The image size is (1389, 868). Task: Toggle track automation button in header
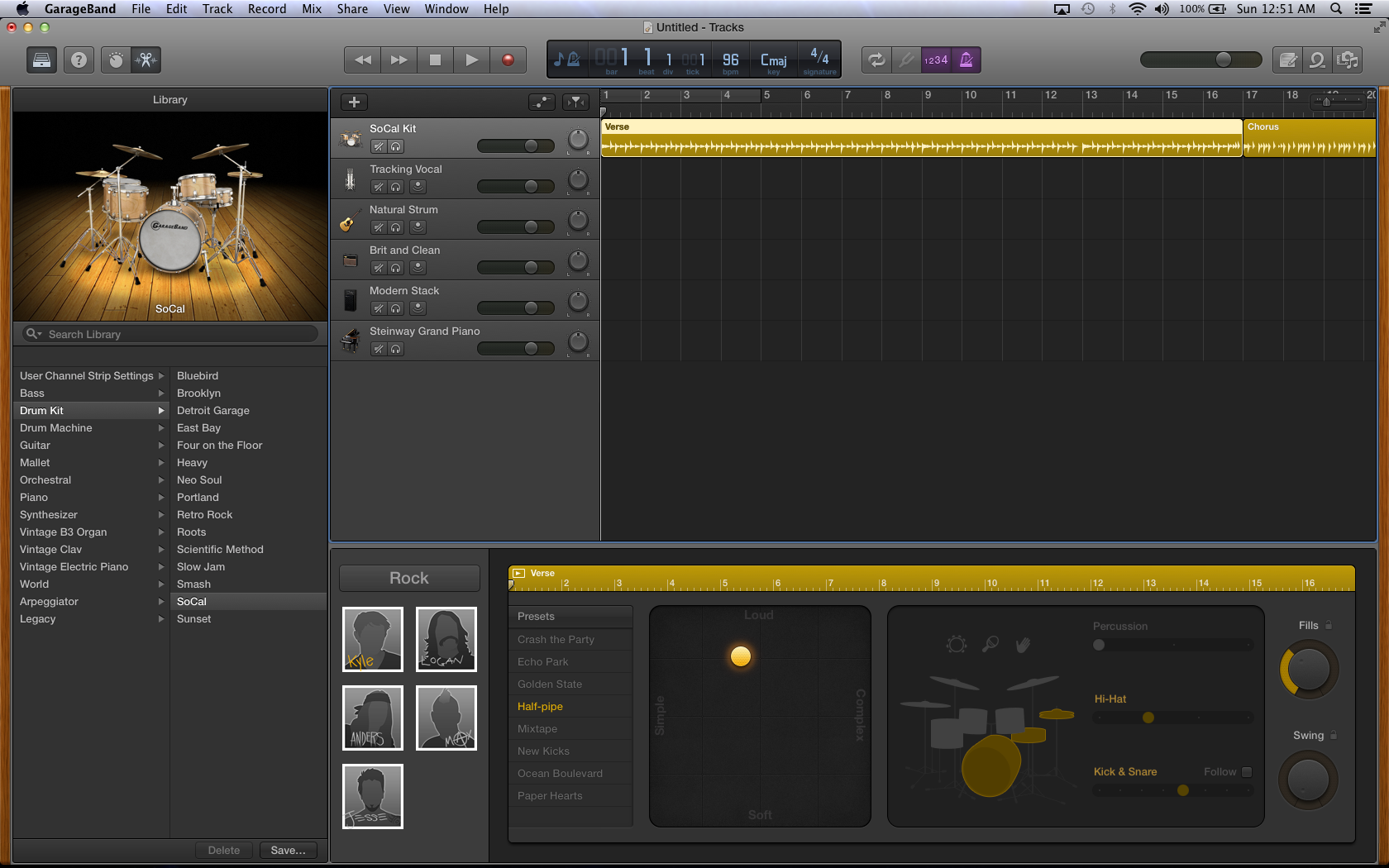pyautogui.click(x=542, y=102)
